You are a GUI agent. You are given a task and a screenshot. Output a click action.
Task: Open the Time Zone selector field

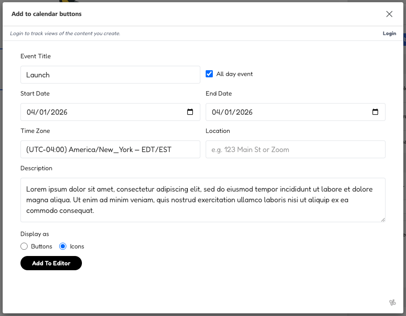click(x=110, y=149)
